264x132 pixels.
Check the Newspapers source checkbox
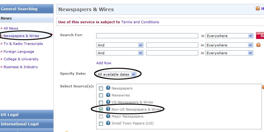tap(101, 88)
